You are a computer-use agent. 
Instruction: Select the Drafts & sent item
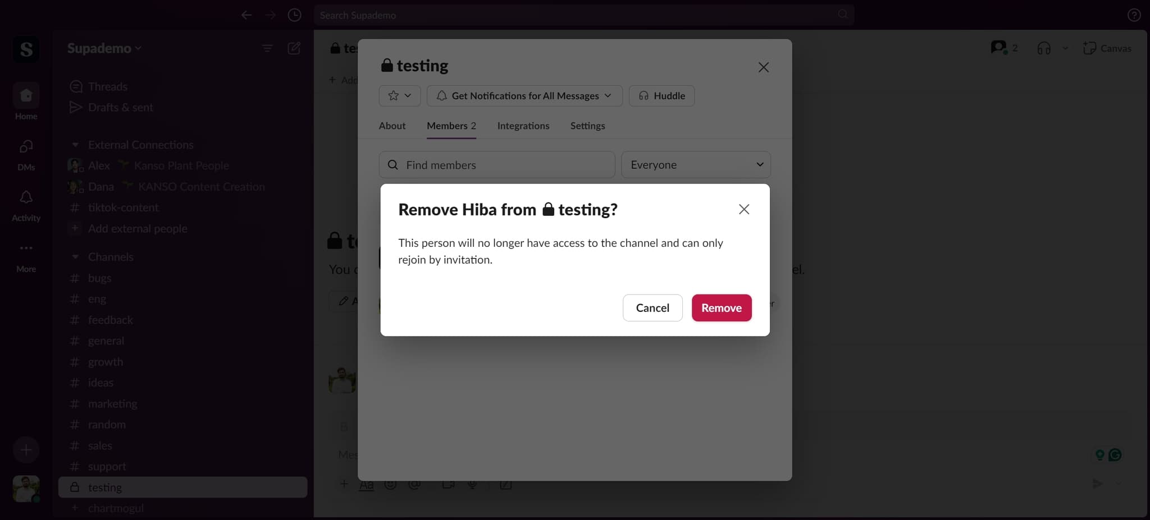tap(120, 107)
